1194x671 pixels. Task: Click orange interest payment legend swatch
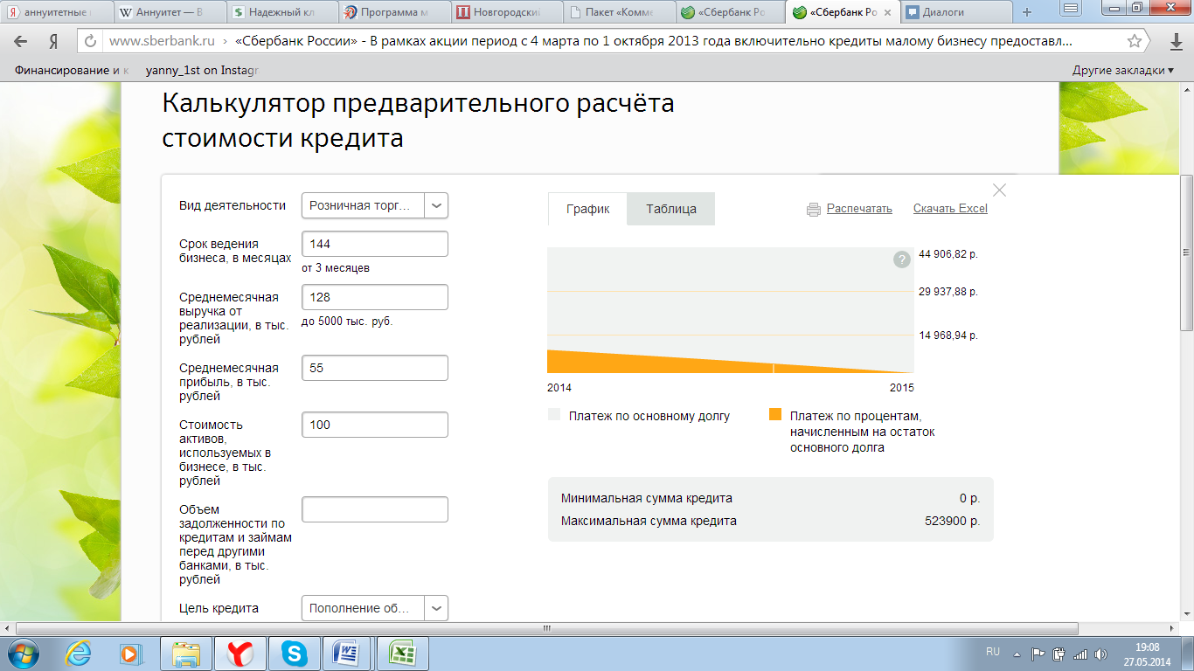774,415
